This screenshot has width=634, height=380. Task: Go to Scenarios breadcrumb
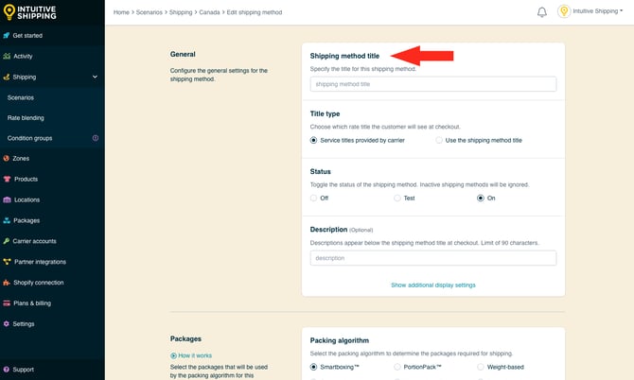point(150,12)
